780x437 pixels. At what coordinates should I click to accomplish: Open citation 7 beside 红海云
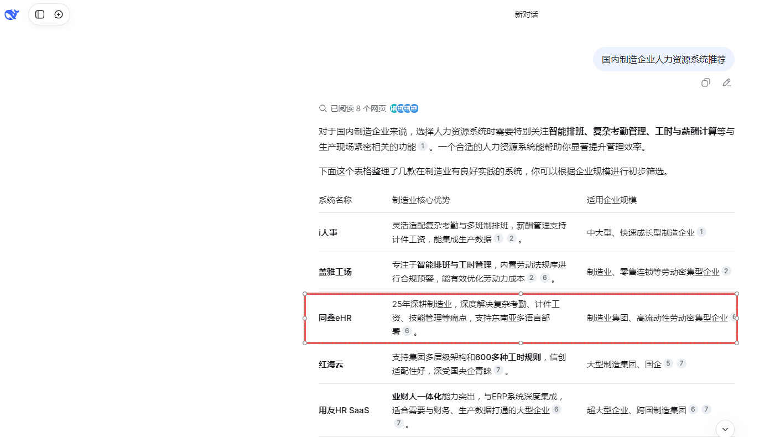[x=498, y=371]
